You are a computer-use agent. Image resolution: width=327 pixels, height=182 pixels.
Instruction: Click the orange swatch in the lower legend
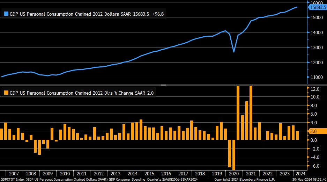click(6, 93)
